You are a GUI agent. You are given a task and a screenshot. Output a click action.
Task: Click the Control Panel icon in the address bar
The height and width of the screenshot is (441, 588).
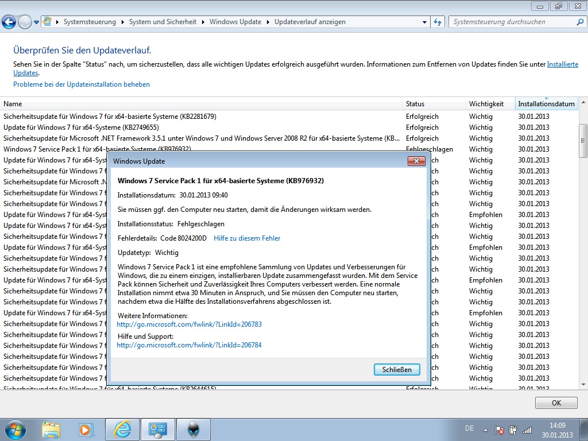(47, 22)
